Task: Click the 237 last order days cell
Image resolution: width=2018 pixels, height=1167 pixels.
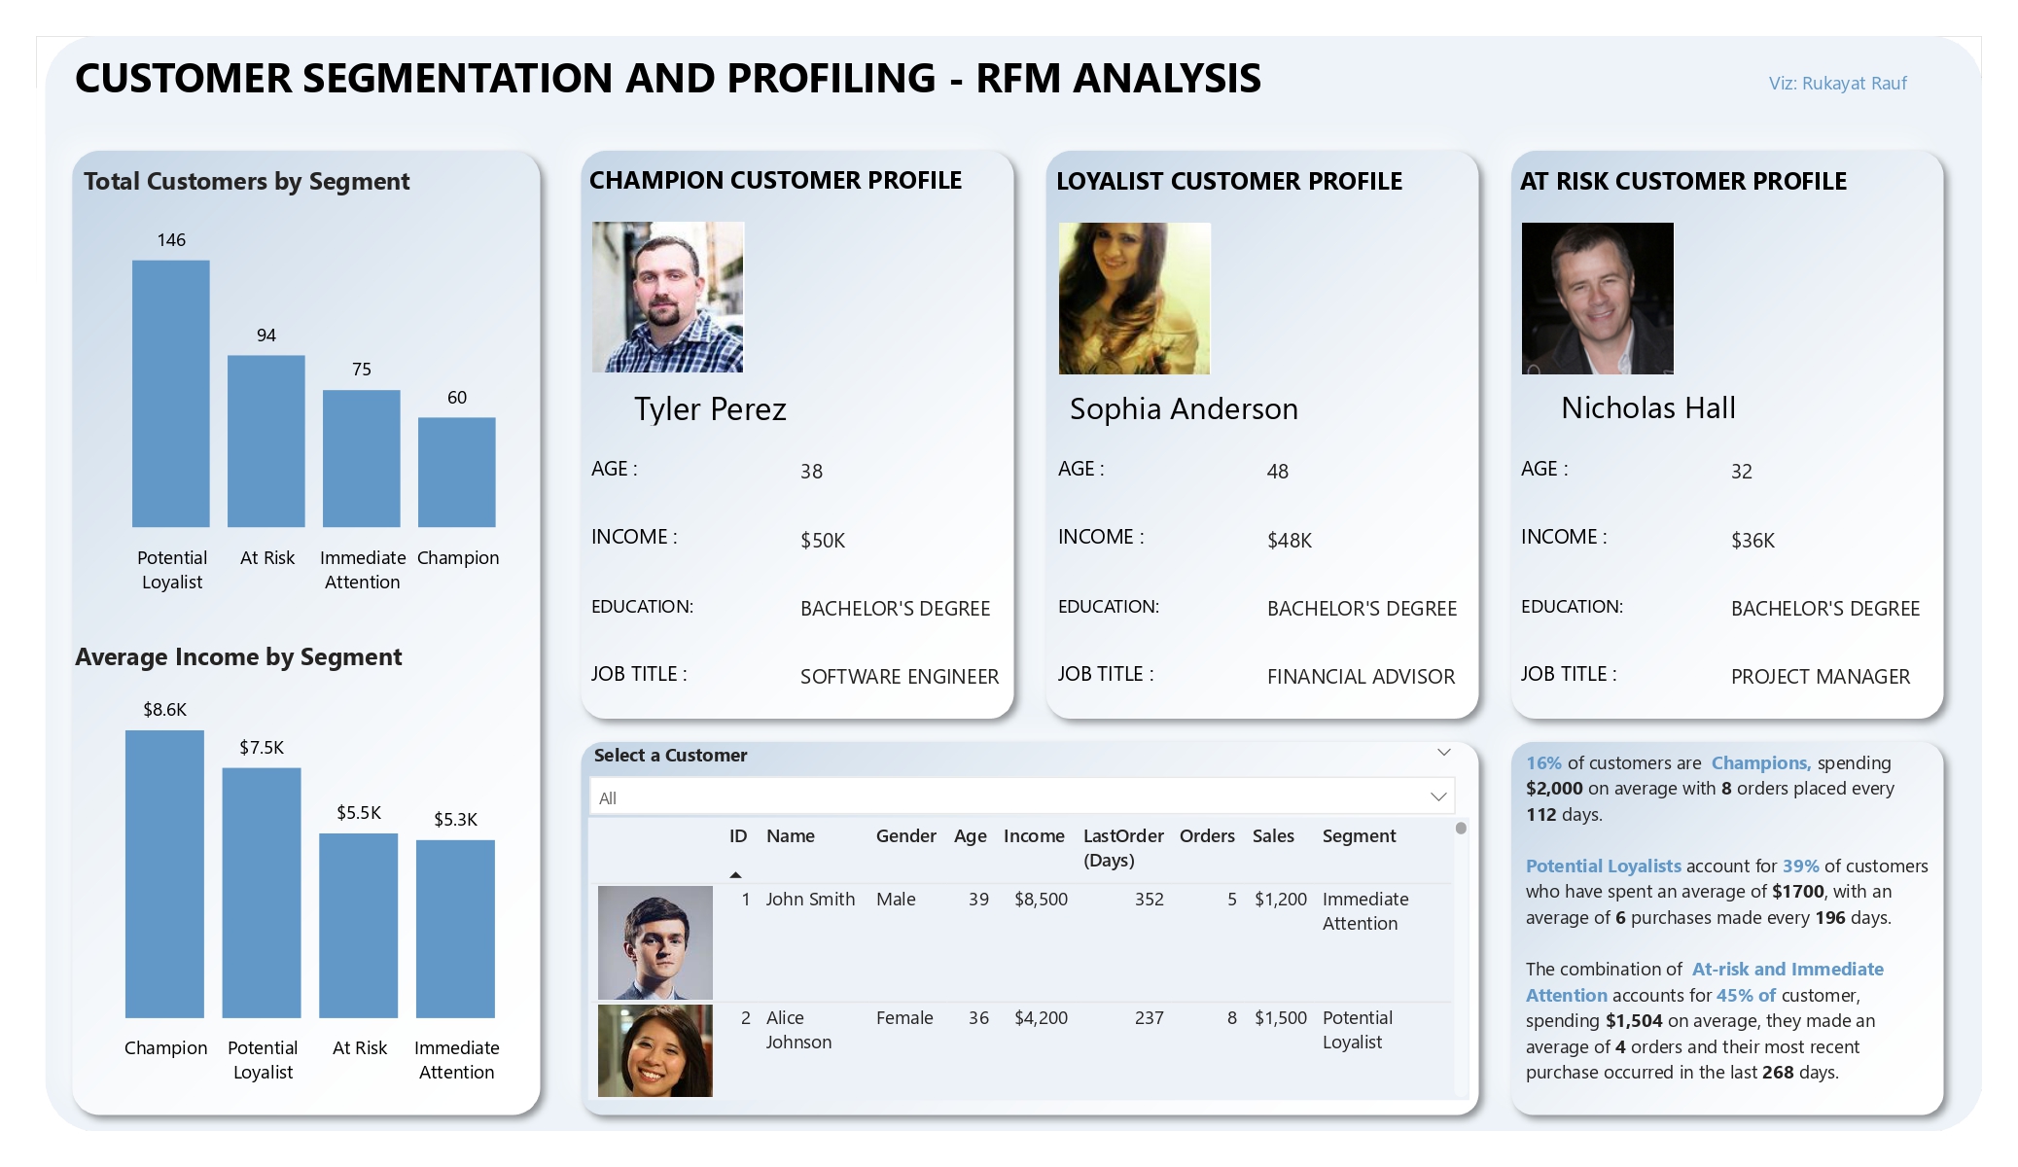Action: [1150, 1018]
